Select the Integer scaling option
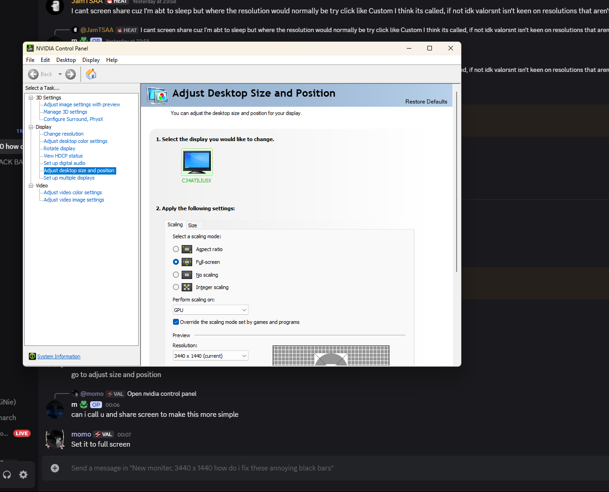The width and height of the screenshot is (609, 492). point(176,287)
